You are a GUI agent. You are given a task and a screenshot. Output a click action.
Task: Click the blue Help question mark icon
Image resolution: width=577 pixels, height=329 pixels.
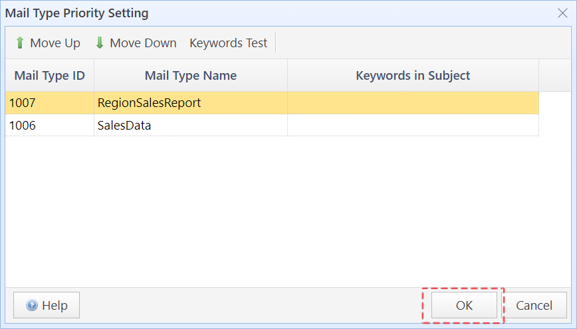pyautogui.click(x=32, y=306)
